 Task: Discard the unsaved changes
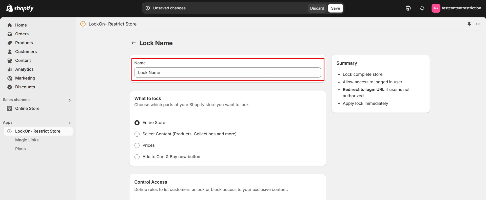317,8
